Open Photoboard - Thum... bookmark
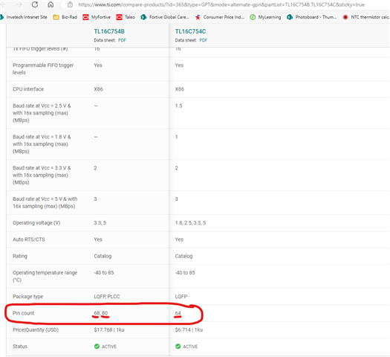The width and height of the screenshot is (390, 357). point(311,17)
